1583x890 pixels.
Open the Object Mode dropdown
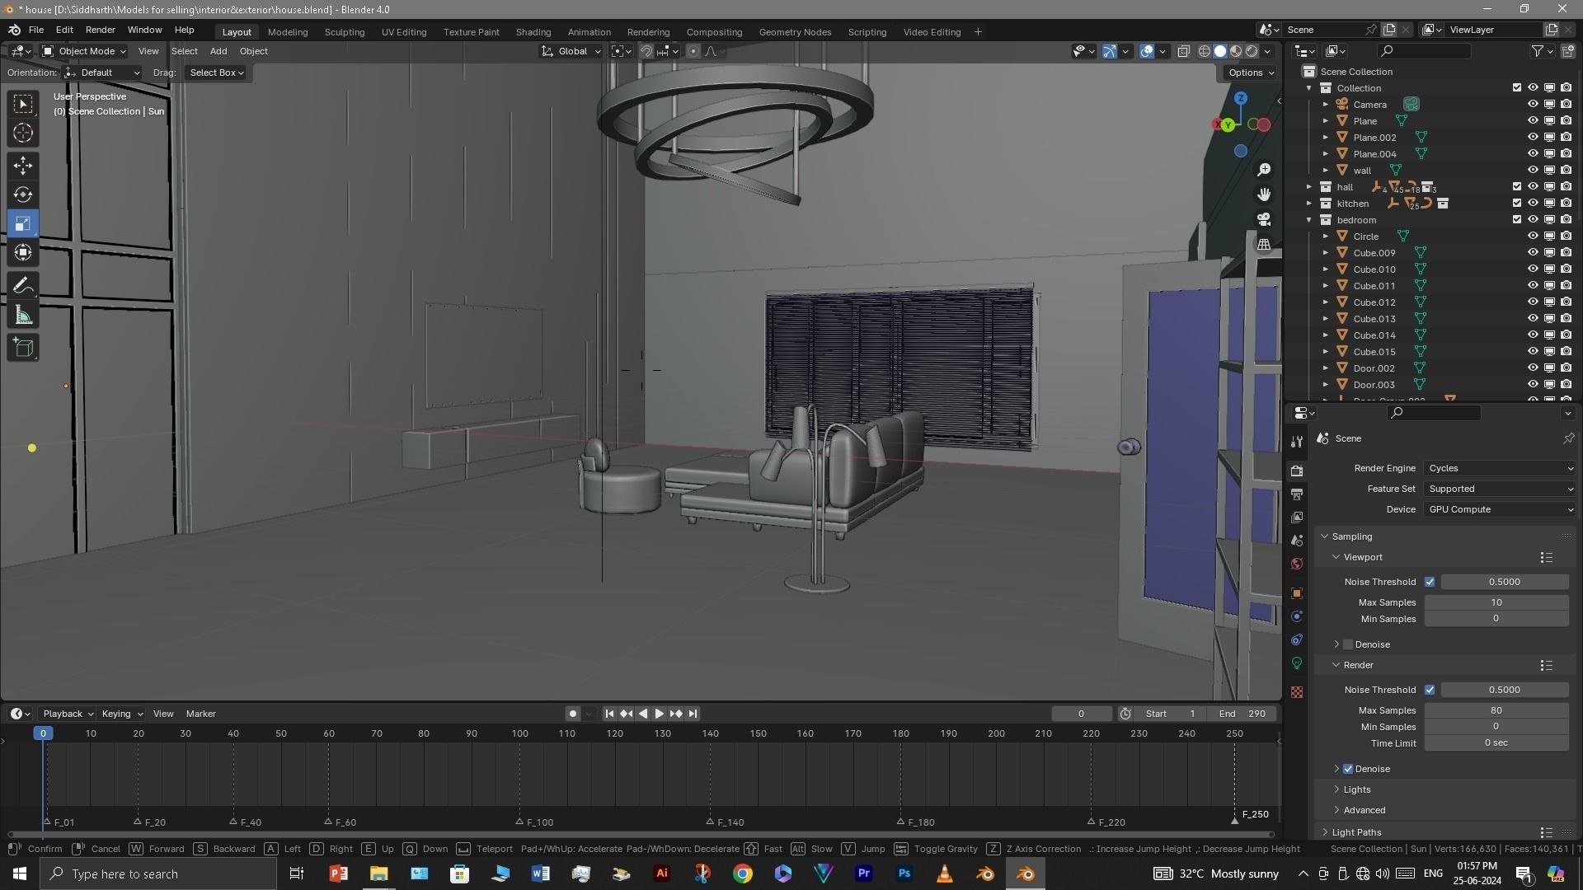pos(84,51)
